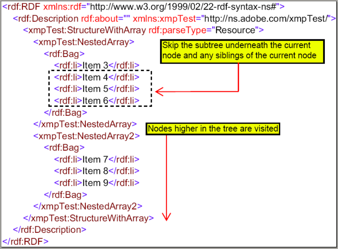This screenshot has height=249, width=338.
Task: Click the rdf:Description opening tag line
Action: click(174, 18)
